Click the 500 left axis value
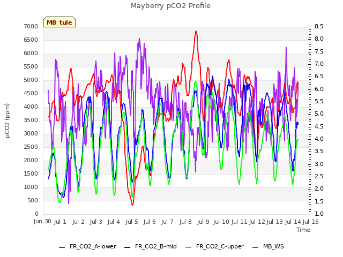 pos(33,200)
